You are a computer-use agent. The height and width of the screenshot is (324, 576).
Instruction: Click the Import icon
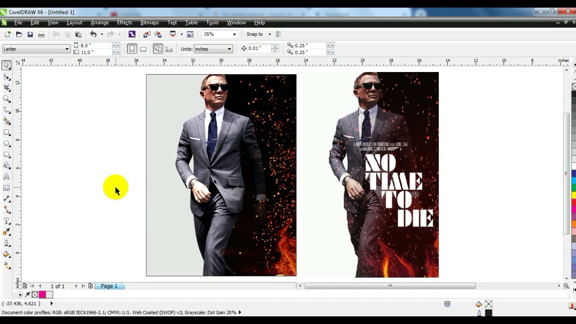click(147, 34)
